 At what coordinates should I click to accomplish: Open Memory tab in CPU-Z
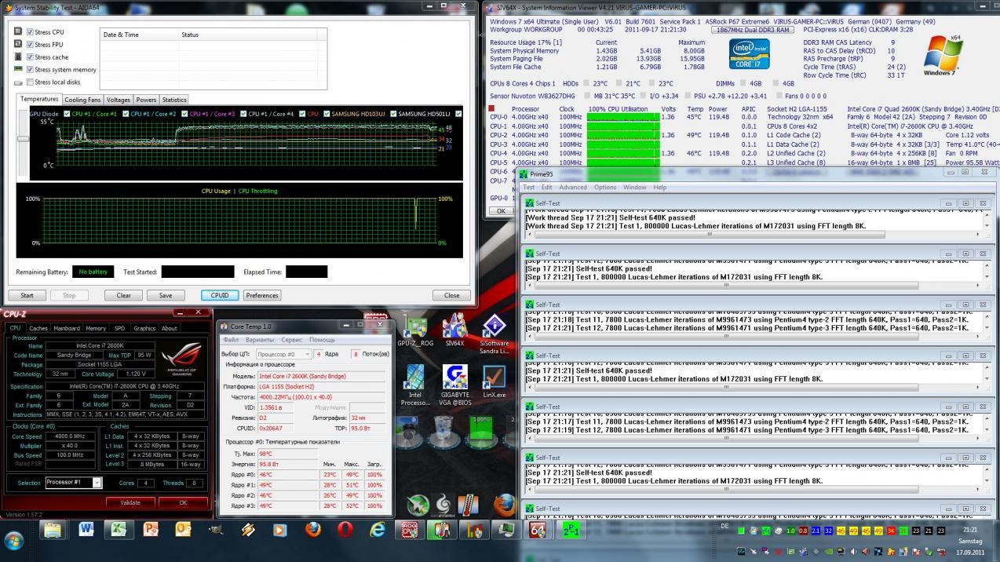tap(96, 328)
